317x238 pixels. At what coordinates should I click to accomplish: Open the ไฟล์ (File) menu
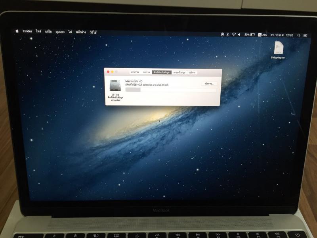pos(38,31)
